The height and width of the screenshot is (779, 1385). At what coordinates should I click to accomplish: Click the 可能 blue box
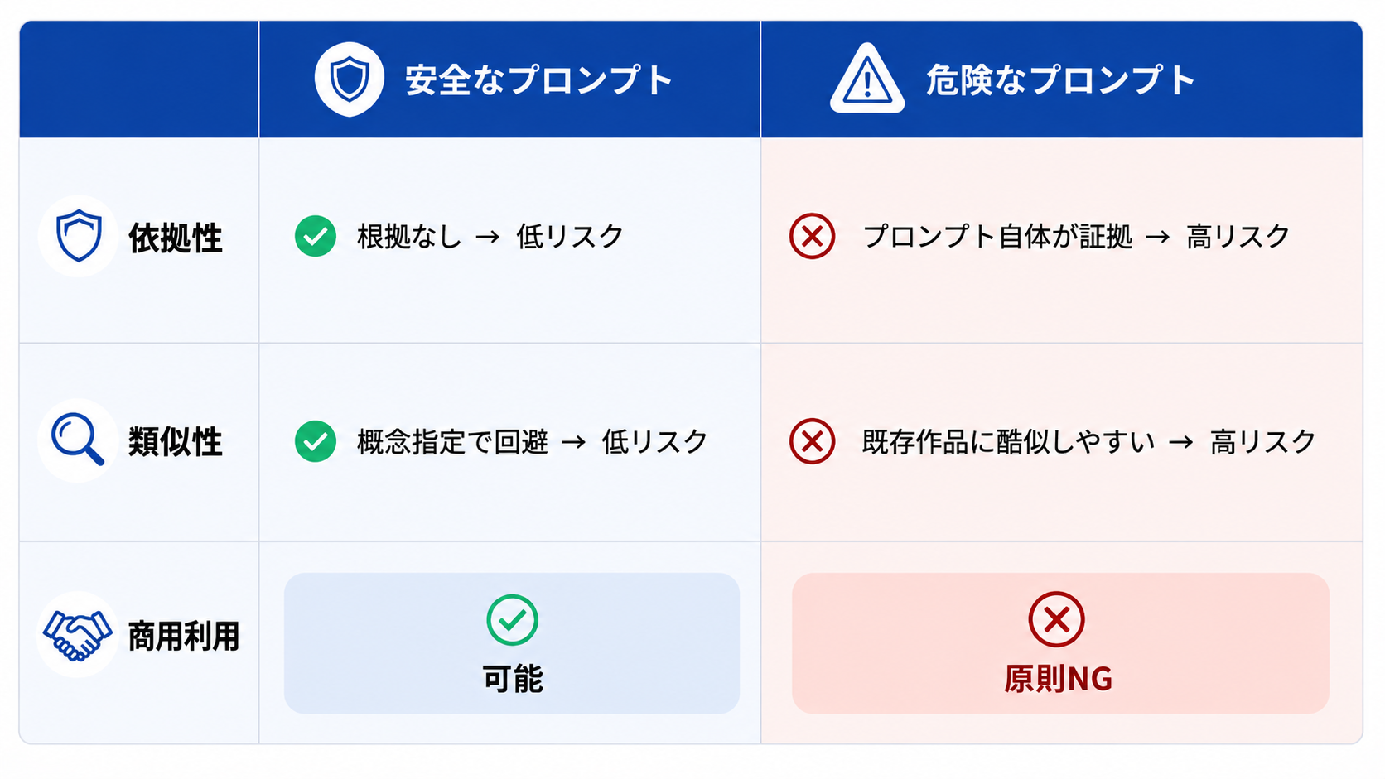(512, 643)
